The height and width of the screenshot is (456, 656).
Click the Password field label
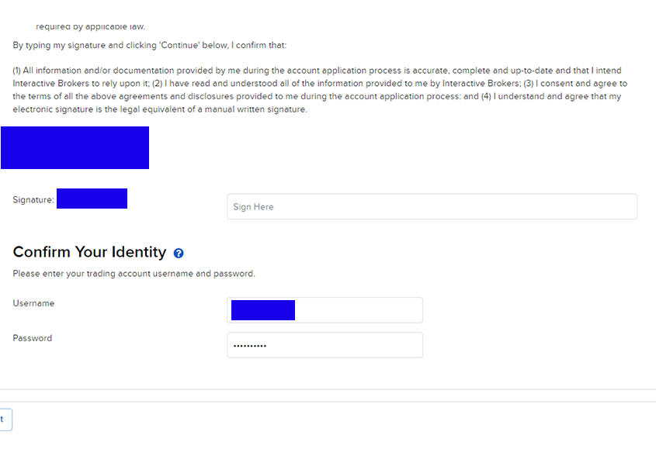[x=33, y=338]
